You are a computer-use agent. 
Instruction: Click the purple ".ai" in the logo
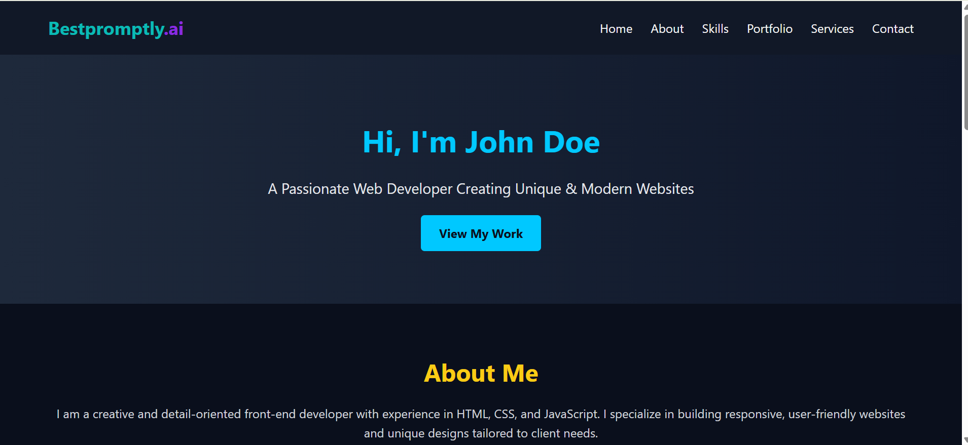pos(174,29)
